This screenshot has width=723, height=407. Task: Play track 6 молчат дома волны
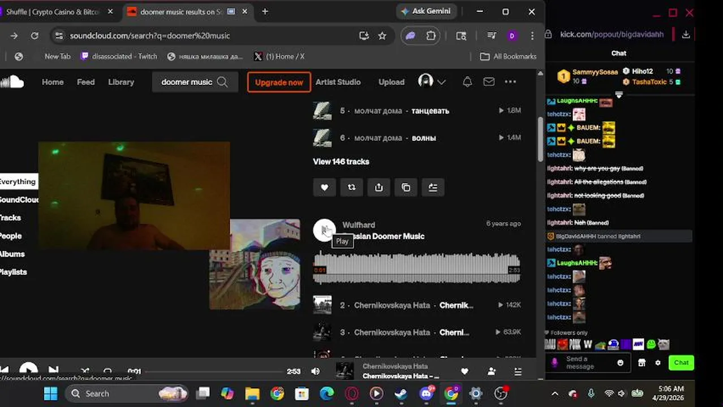coord(417,138)
